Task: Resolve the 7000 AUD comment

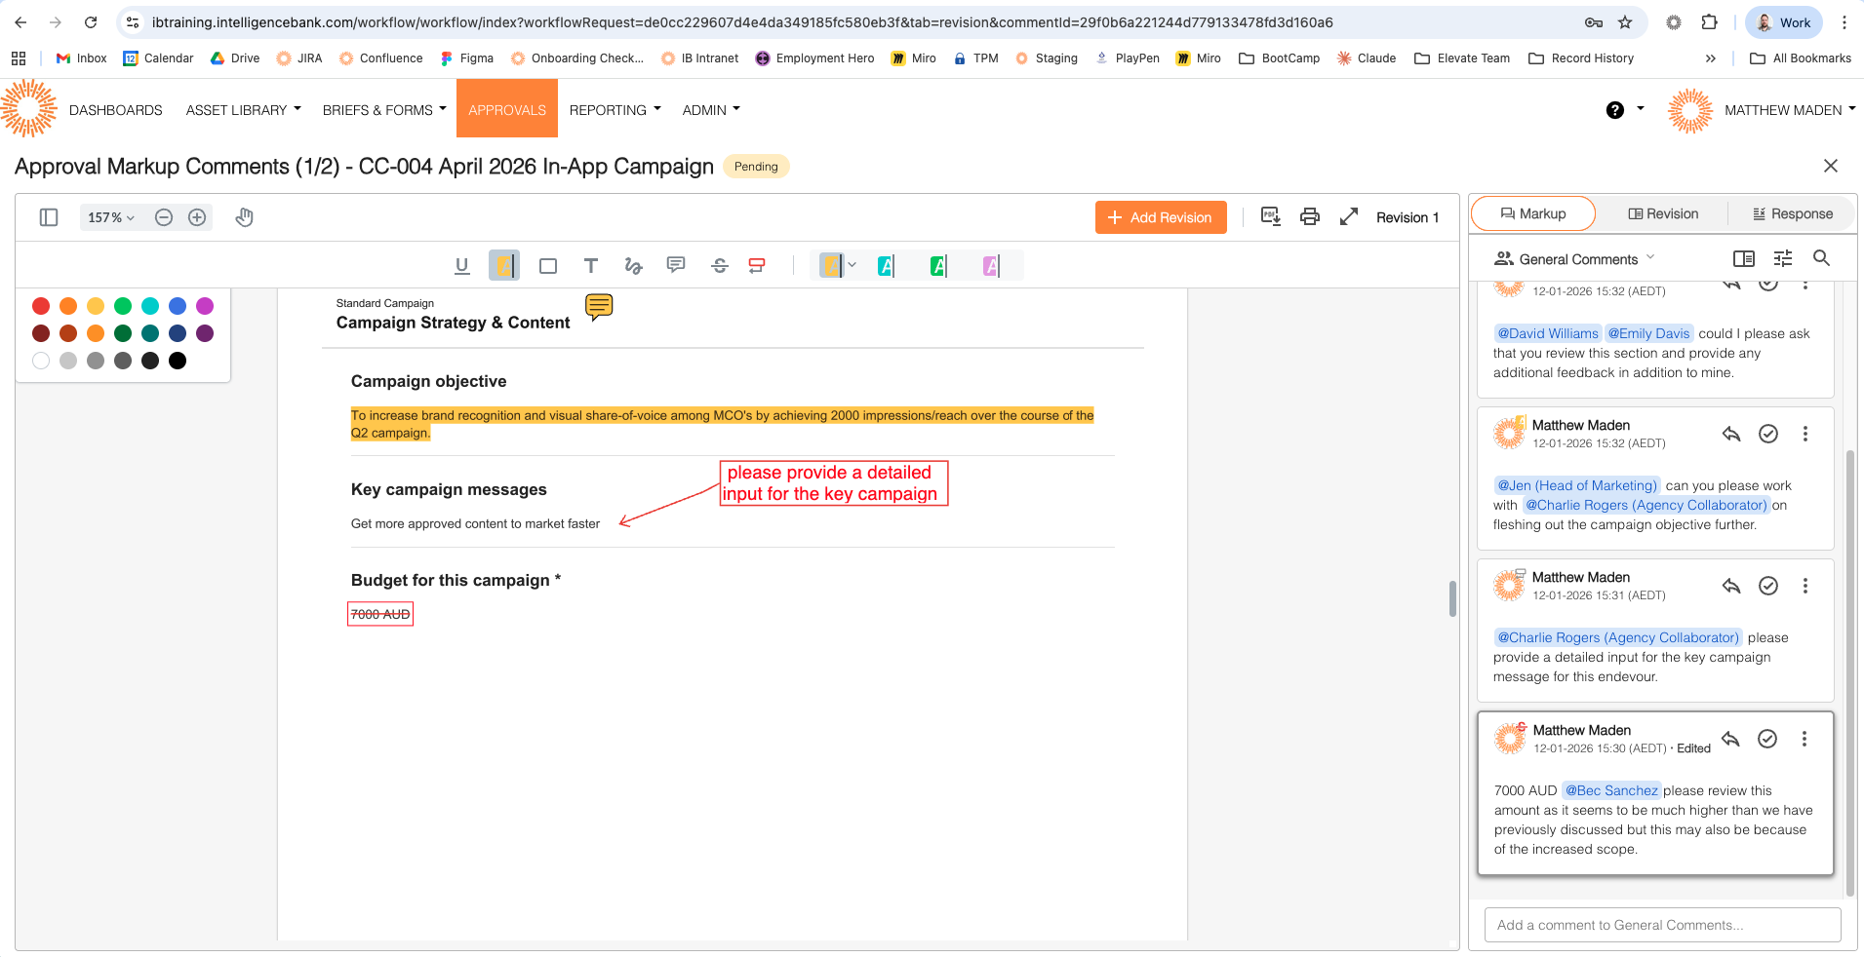Action: coord(1766,739)
